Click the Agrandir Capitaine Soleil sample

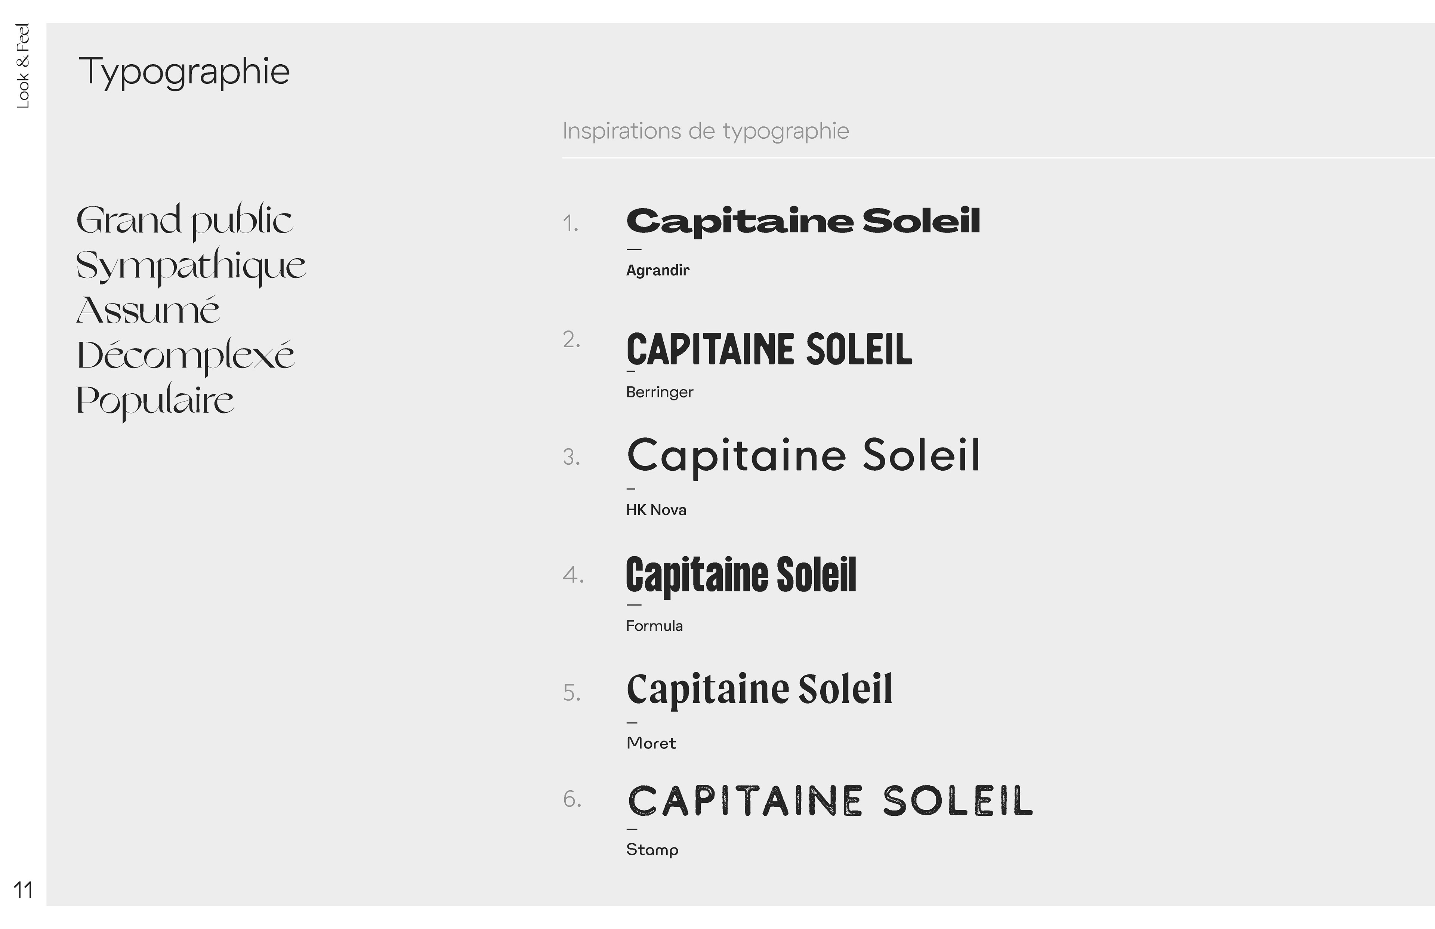coord(803,221)
